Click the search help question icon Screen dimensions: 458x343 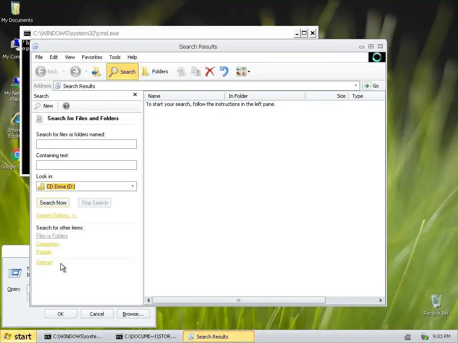[66, 106]
